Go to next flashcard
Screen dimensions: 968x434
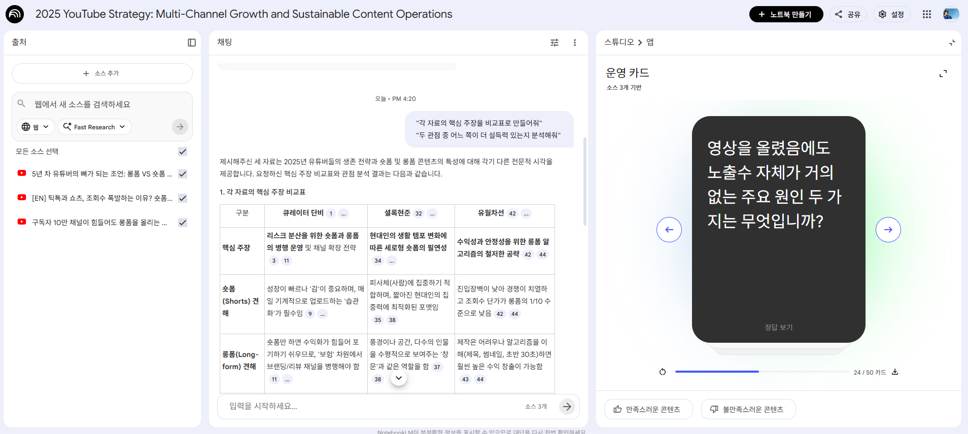click(888, 230)
